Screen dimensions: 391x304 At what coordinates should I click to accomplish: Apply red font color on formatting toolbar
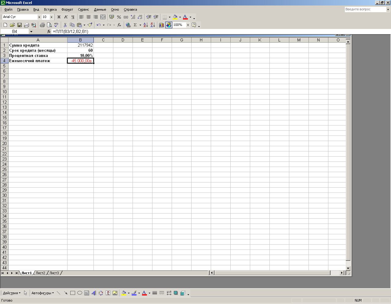coord(185,17)
